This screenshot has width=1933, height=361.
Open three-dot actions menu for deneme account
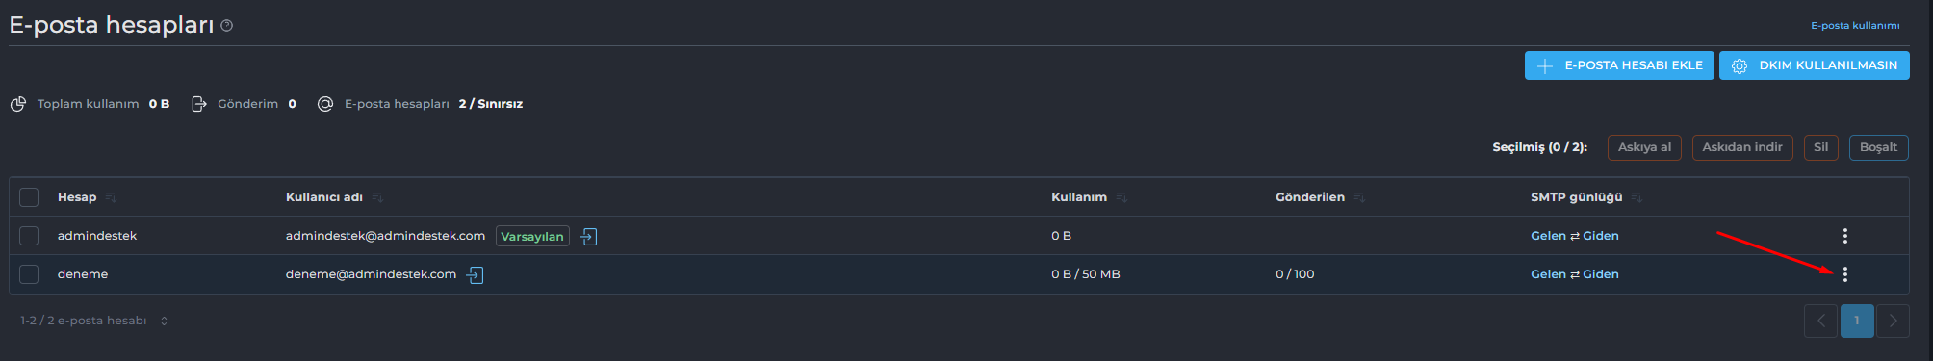pyautogui.click(x=1844, y=274)
